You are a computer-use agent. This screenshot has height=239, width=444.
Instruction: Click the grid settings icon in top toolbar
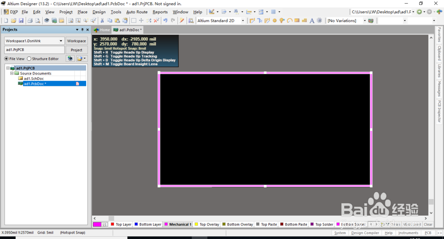(273, 12)
